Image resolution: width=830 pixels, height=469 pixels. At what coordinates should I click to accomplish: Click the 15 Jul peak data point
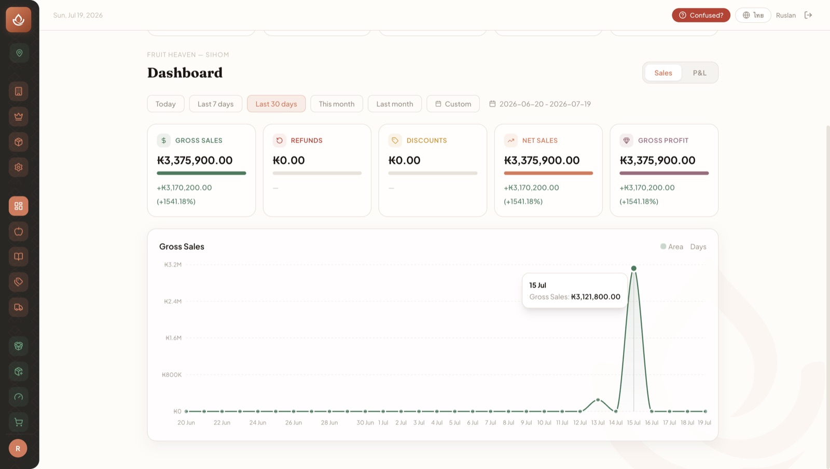[633, 268]
